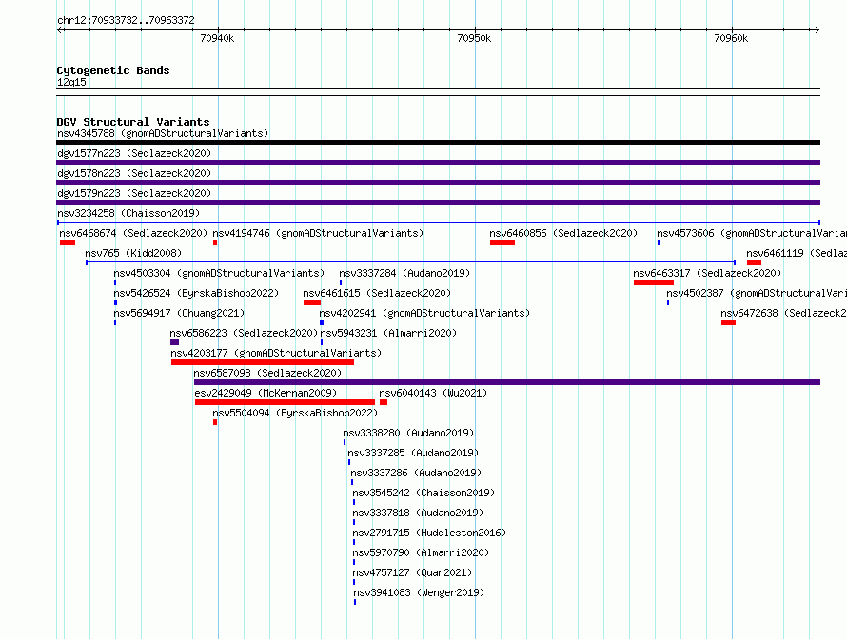Open nsv4573606 gnomAD variant label
This screenshot has width=847, height=639.
752,233
